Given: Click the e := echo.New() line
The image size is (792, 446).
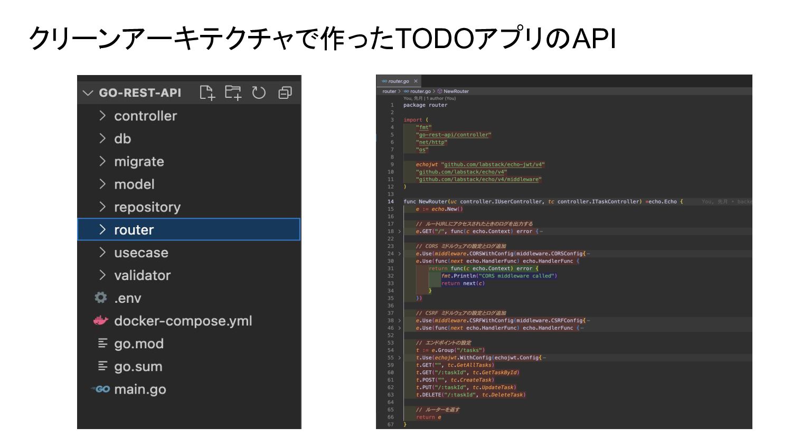Looking at the screenshot, I should tap(439, 209).
